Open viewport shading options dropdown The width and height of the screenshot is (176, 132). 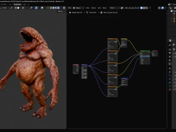tap(61, 8)
